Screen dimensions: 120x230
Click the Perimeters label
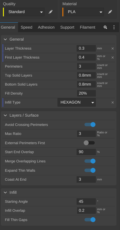pos(14,66)
